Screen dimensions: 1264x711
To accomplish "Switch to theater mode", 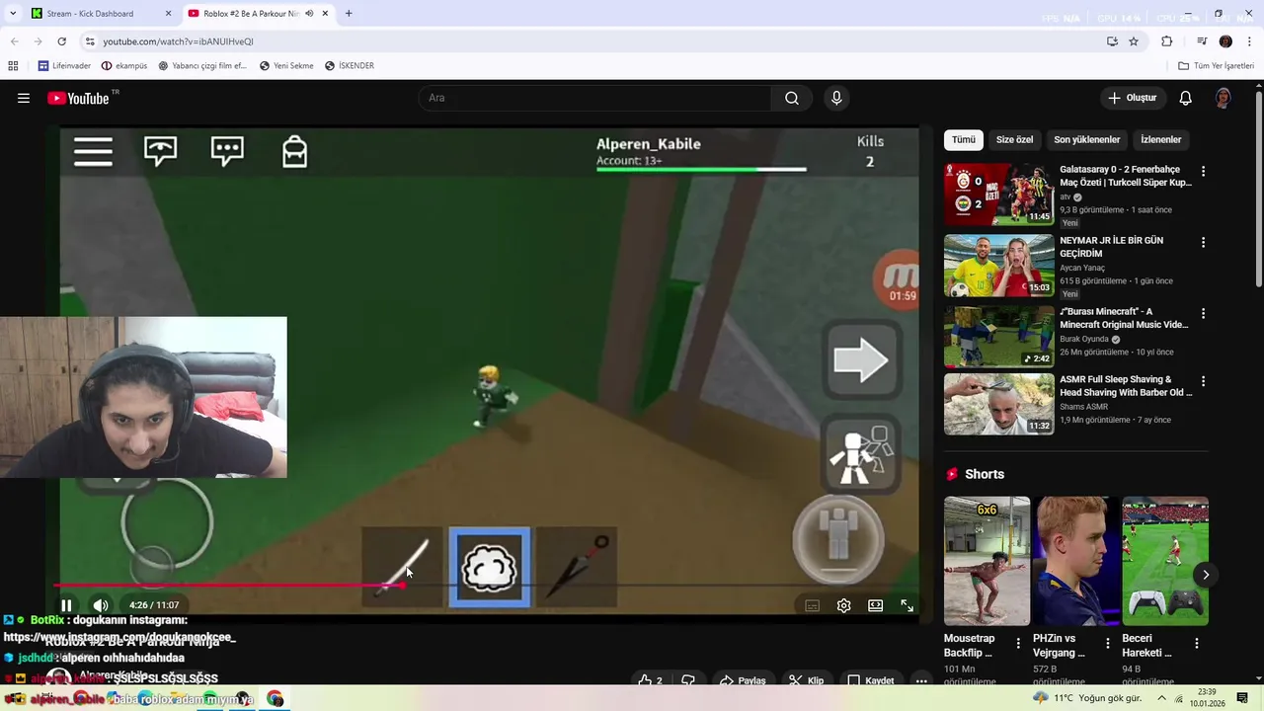I will pos(875,605).
